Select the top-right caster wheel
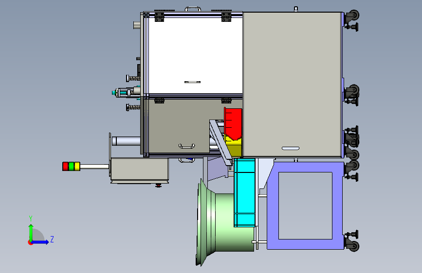 point(353,16)
